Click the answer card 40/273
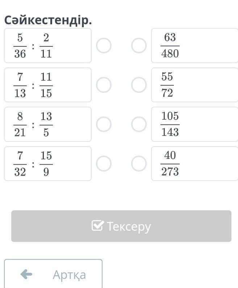Screen dimensions: 238x288 tap(194, 164)
